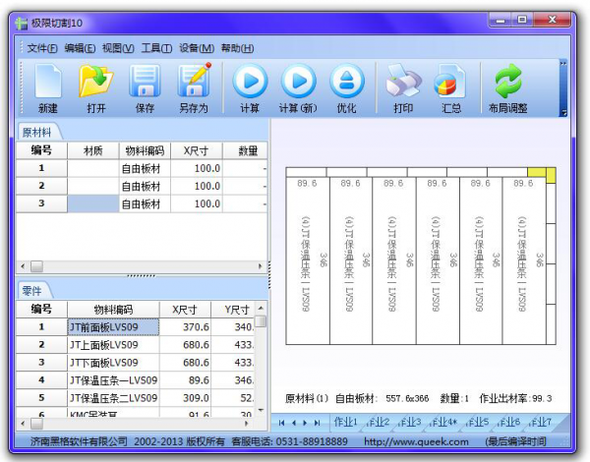Select the 原材料 panel tab
Viewport: 590px width, 462px height.
point(39,132)
